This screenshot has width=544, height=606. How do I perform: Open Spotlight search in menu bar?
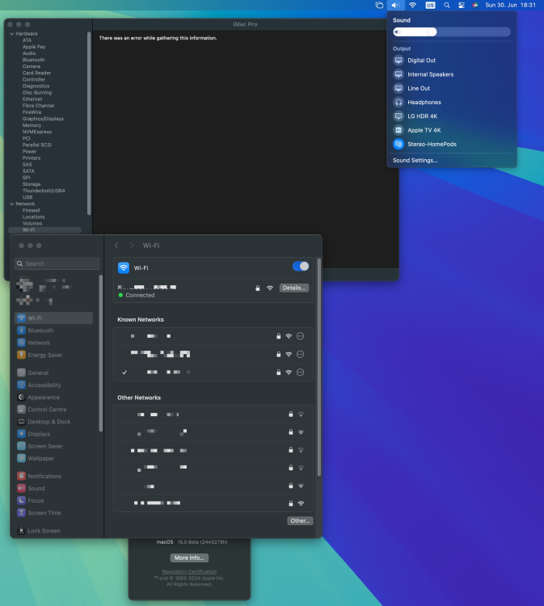coord(446,5)
